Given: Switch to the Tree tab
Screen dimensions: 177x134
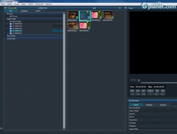Looking at the screenshot, I should click(11, 11).
